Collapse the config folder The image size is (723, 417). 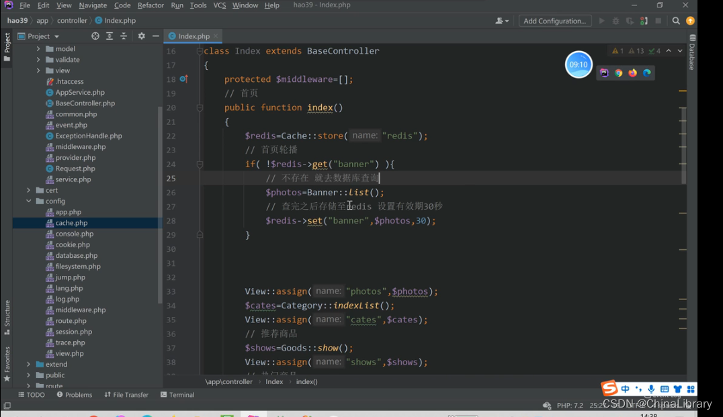(x=29, y=201)
